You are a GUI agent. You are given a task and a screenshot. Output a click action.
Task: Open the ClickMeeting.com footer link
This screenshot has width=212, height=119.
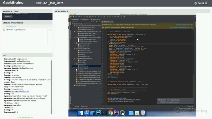[x=25, y=118]
